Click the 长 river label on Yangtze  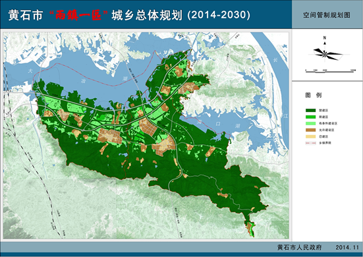tap(275, 59)
